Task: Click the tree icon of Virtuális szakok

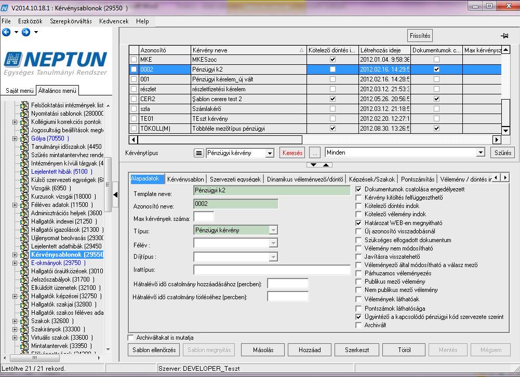Action: coord(24,337)
